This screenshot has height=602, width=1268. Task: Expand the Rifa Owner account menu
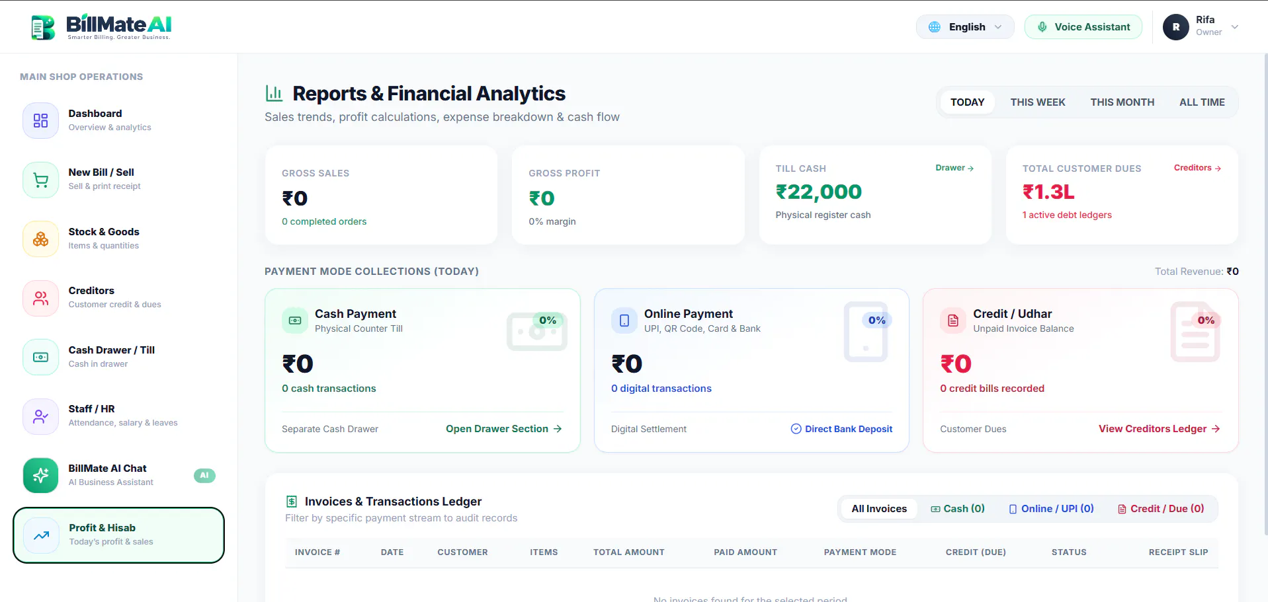coord(1201,27)
